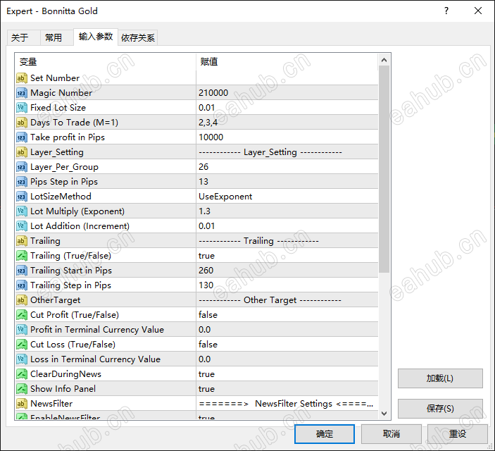Click the empty Set Number value cell

click(x=287, y=78)
